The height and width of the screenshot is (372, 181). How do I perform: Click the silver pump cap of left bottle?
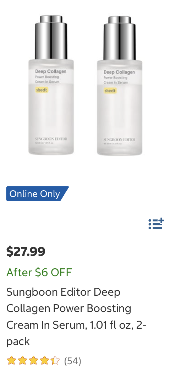[51, 37]
